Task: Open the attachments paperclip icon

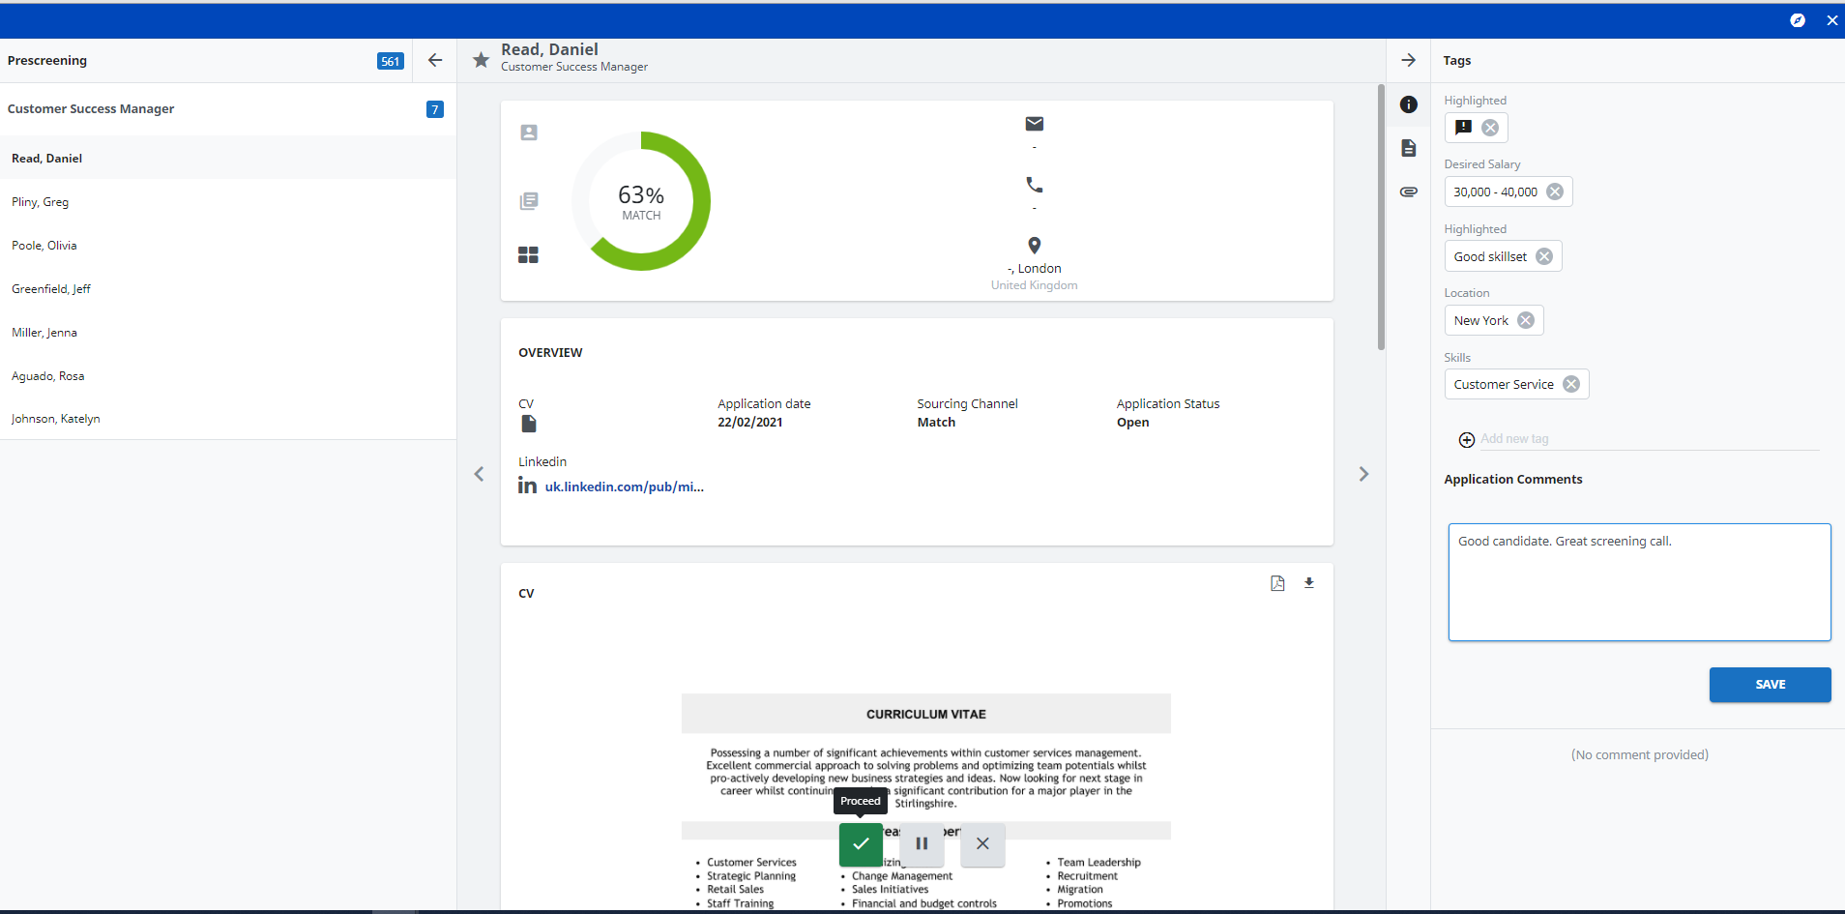Action: pyautogui.click(x=1409, y=192)
